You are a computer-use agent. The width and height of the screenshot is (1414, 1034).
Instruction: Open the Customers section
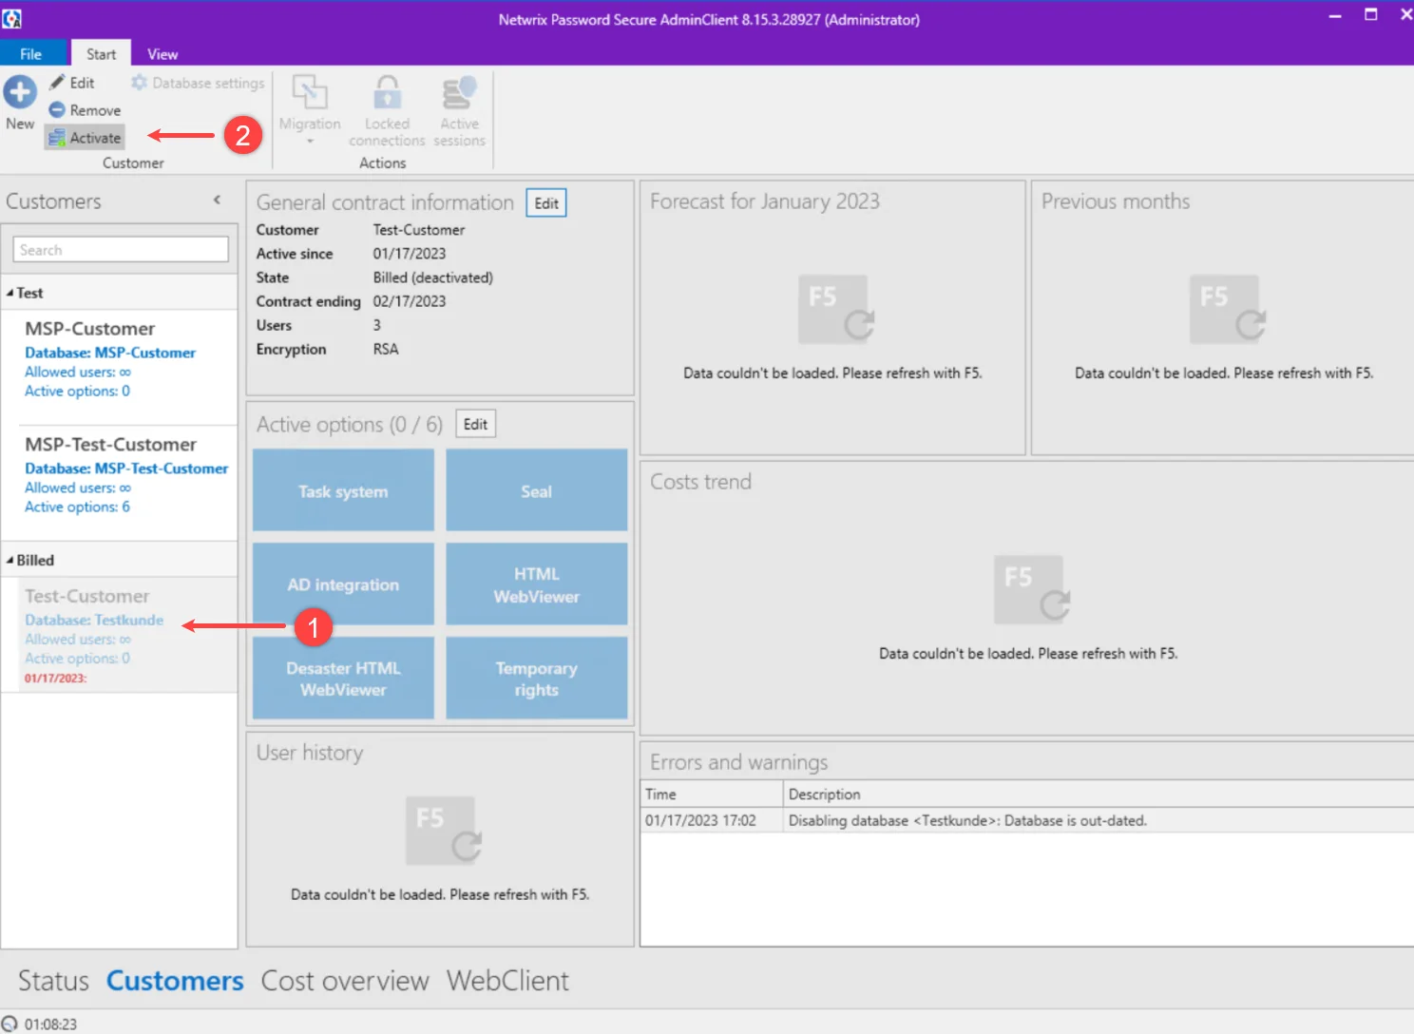(x=175, y=981)
